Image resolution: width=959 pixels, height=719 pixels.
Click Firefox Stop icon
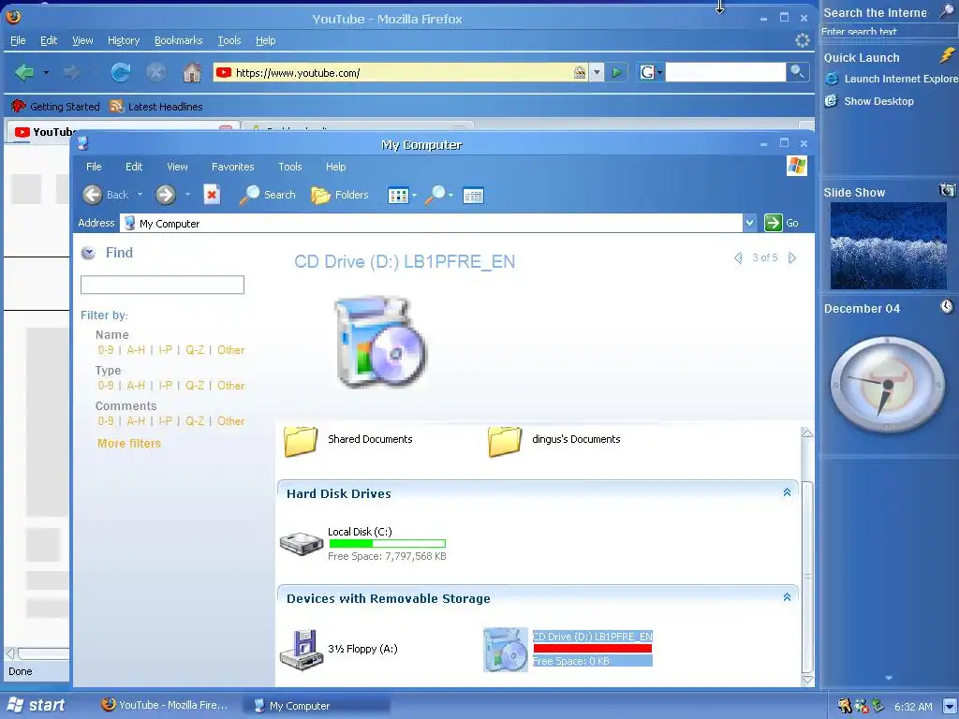(x=156, y=73)
